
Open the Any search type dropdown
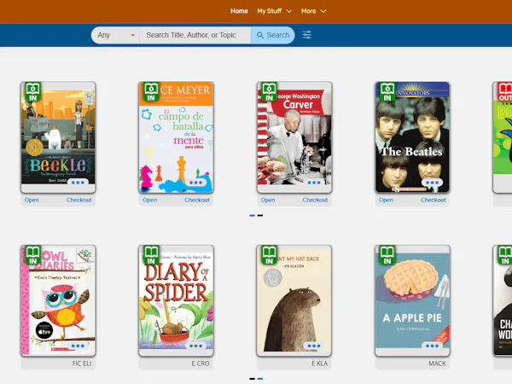[x=115, y=35]
